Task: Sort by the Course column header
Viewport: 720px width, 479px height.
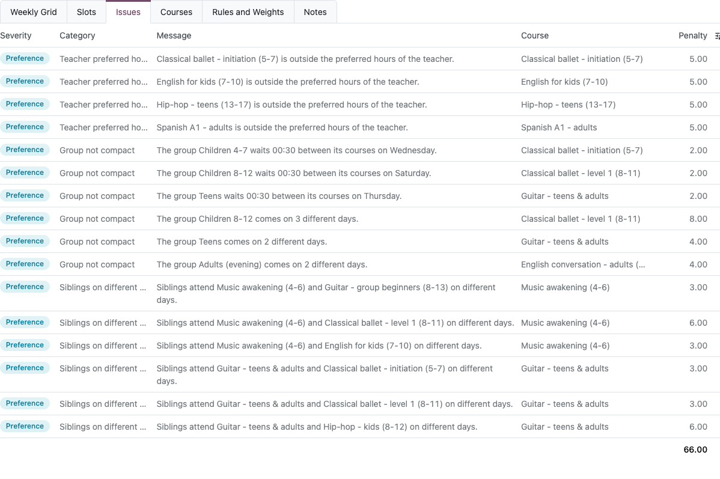Action: (535, 35)
